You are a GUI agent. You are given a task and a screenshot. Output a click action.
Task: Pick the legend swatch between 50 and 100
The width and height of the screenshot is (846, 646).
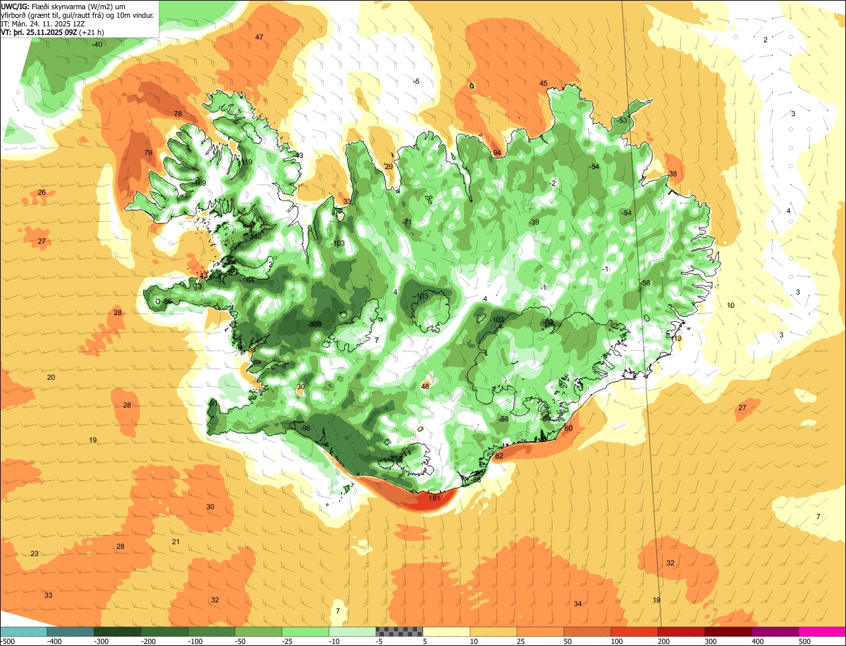pos(587,631)
